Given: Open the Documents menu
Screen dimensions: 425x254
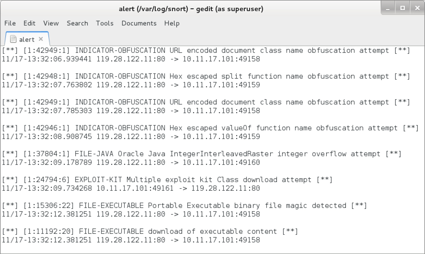Looking at the screenshot, I should click(139, 23).
